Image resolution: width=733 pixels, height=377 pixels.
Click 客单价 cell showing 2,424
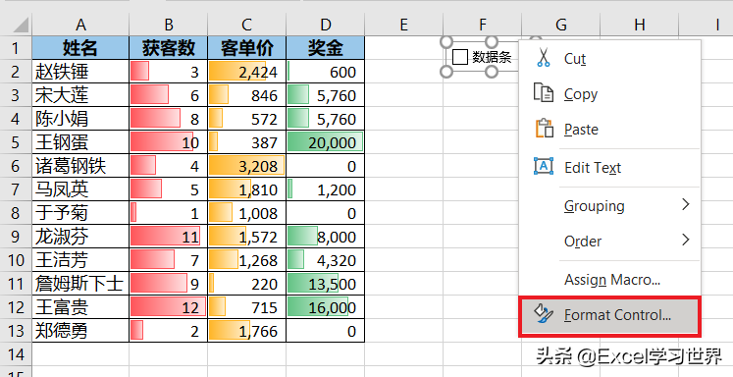pos(247,72)
